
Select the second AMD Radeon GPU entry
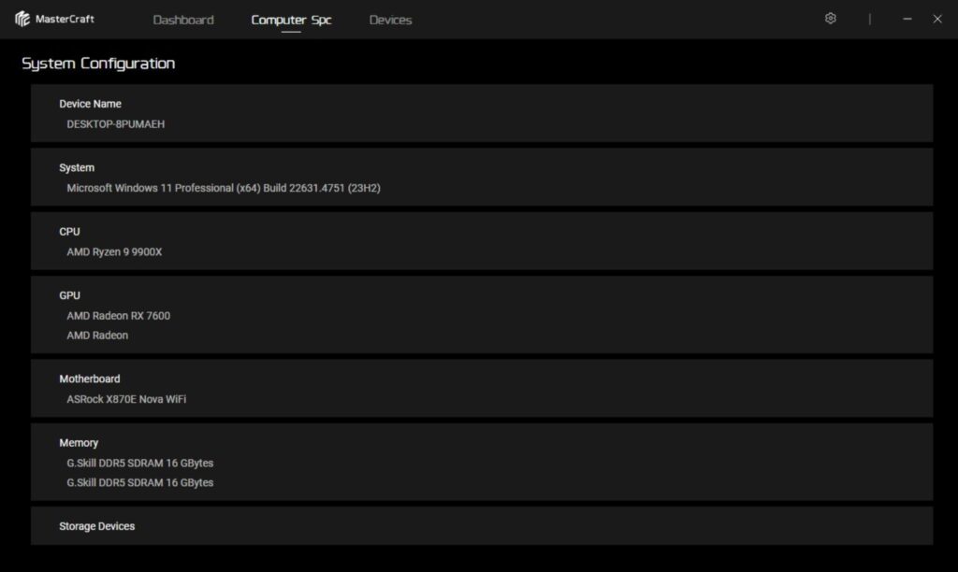pyautogui.click(x=97, y=336)
